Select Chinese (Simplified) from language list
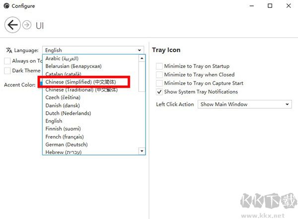This screenshot has width=298, height=219. (80, 82)
